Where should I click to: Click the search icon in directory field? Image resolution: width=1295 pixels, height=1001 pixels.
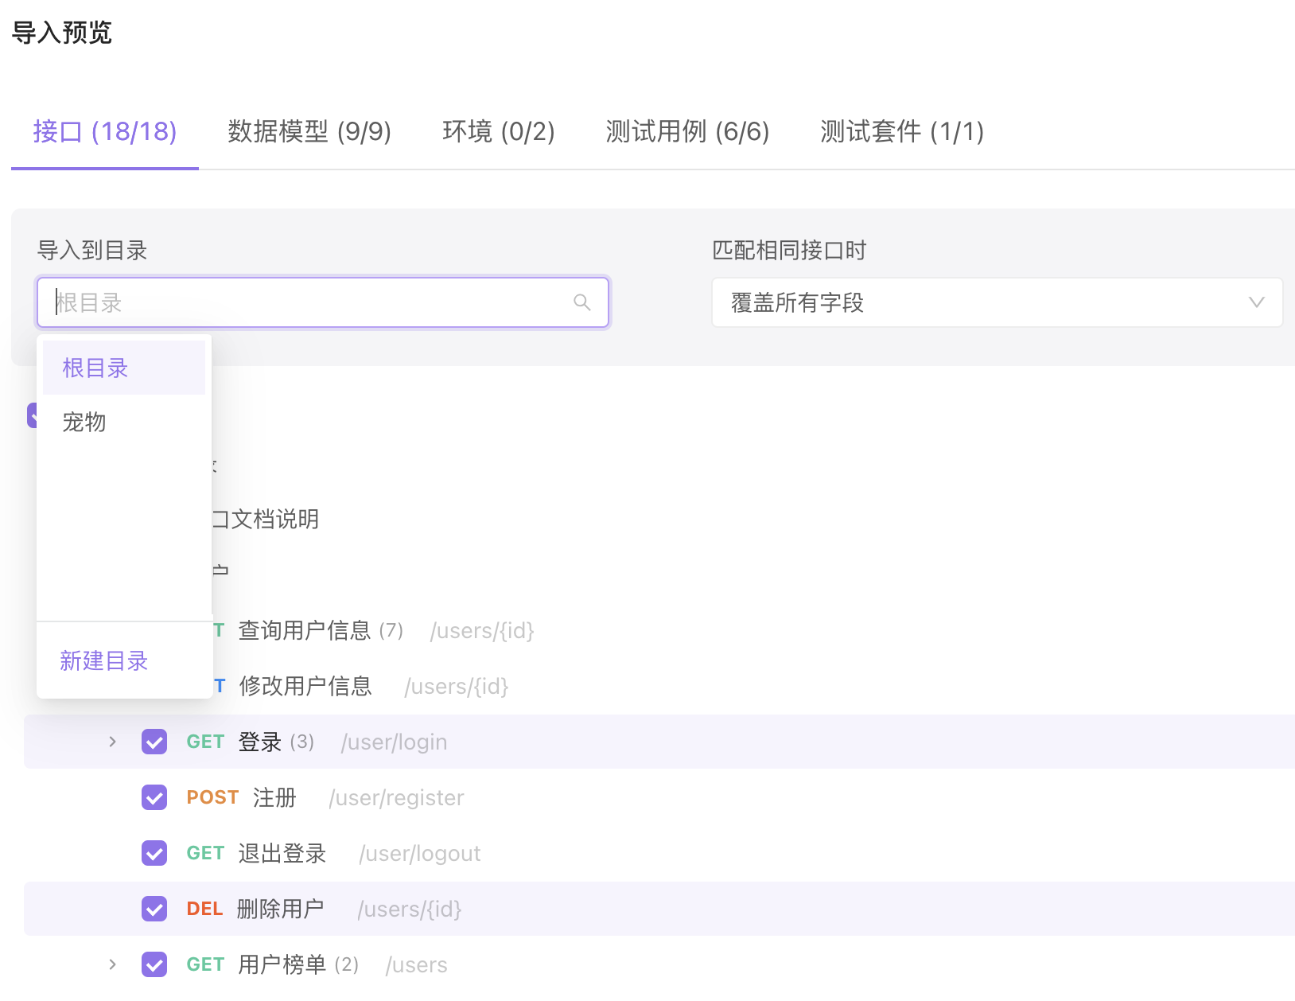(x=581, y=302)
